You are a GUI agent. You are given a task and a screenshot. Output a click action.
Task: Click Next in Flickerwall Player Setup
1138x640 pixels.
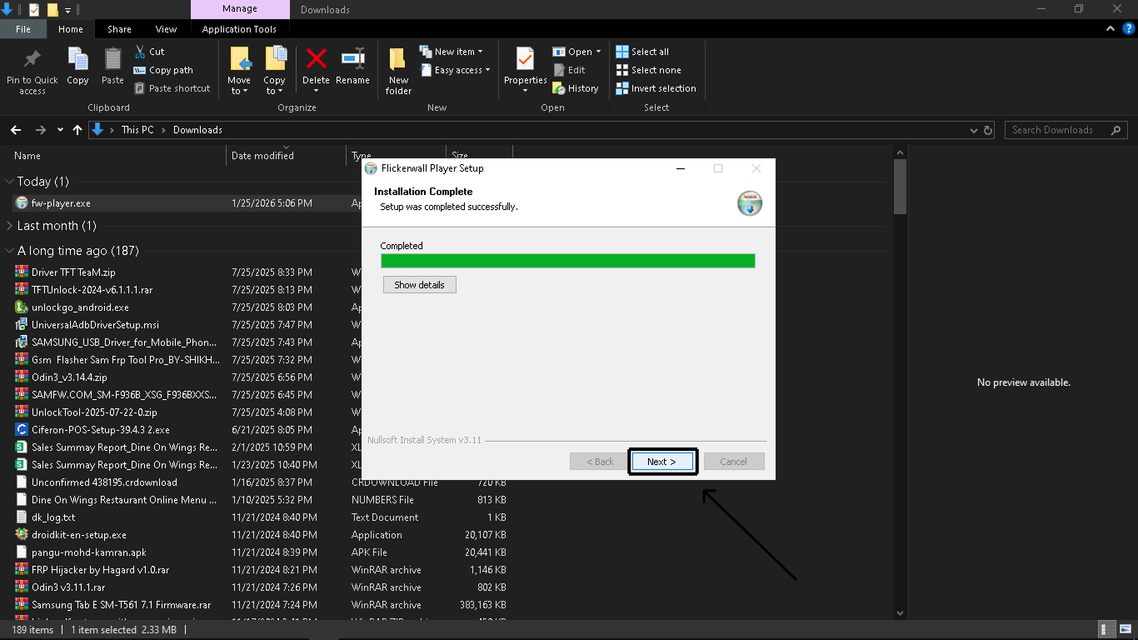[662, 462]
